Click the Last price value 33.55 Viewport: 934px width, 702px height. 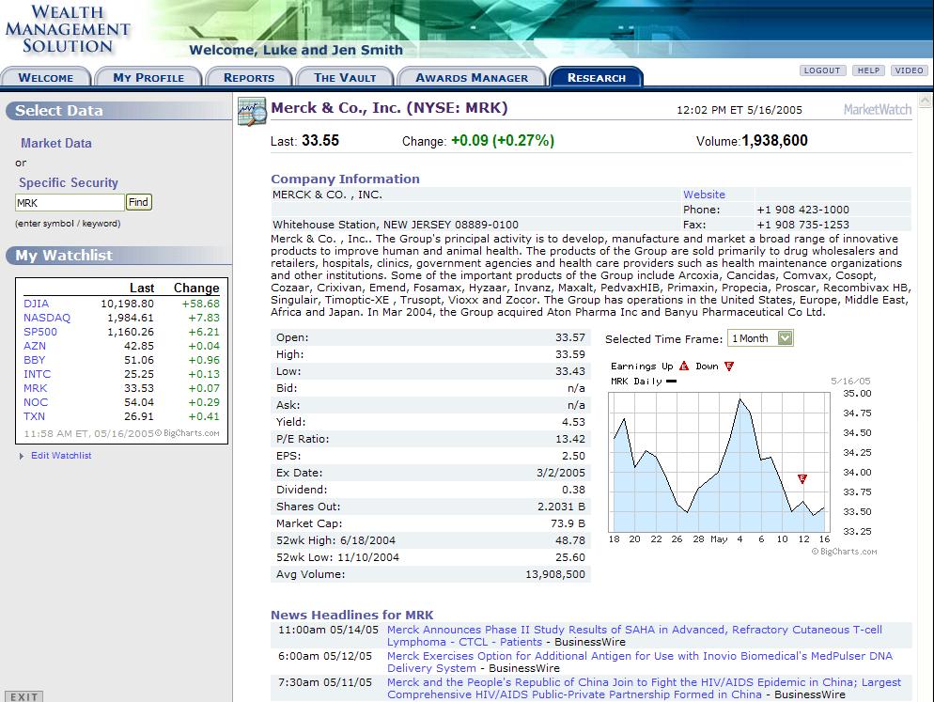coord(319,141)
